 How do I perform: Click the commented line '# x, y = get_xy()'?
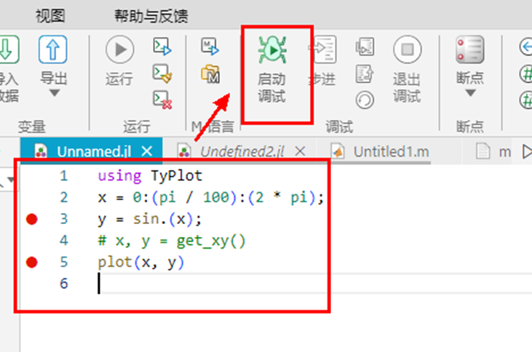point(171,241)
